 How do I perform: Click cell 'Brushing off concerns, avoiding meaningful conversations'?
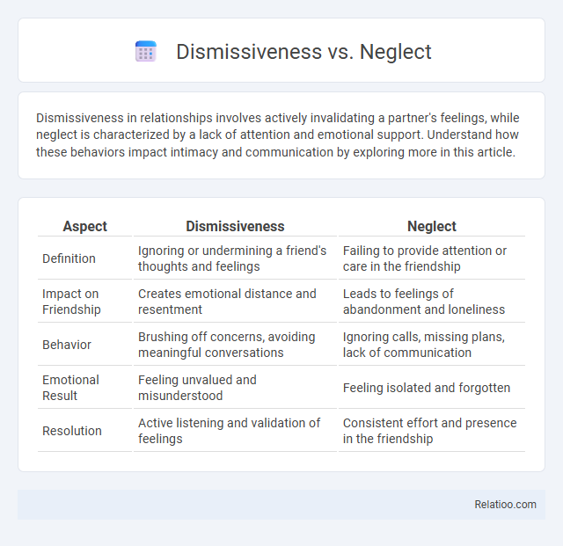pyautogui.click(x=235, y=345)
